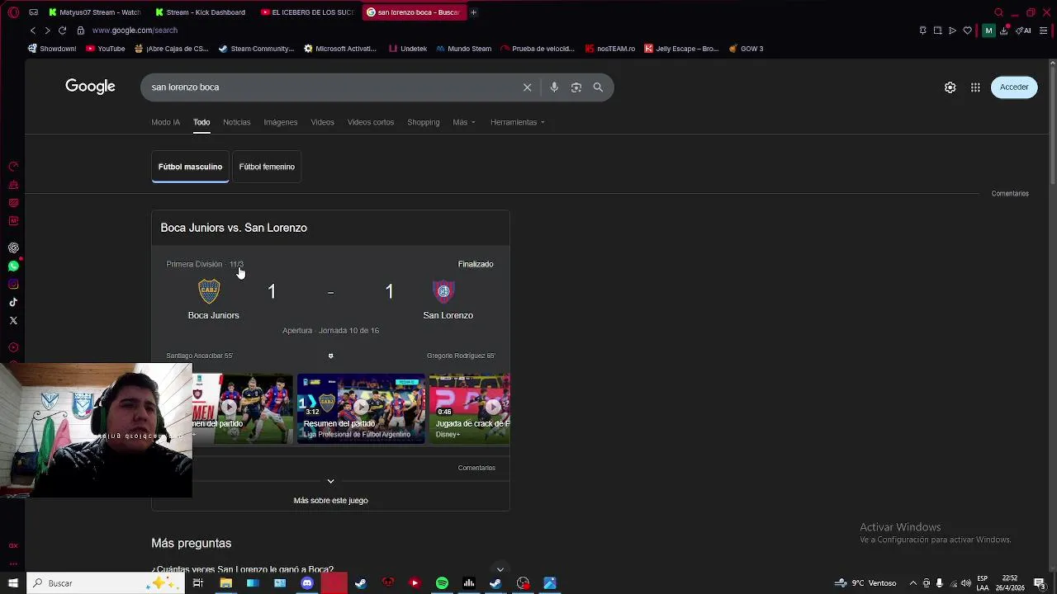Open Google quick settings gear

950,87
